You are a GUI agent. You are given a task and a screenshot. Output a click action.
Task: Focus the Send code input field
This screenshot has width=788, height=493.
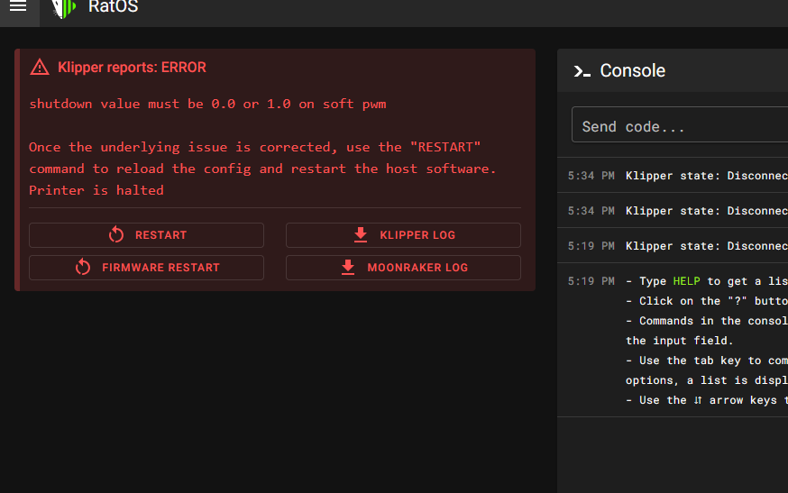[x=680, y=124]
